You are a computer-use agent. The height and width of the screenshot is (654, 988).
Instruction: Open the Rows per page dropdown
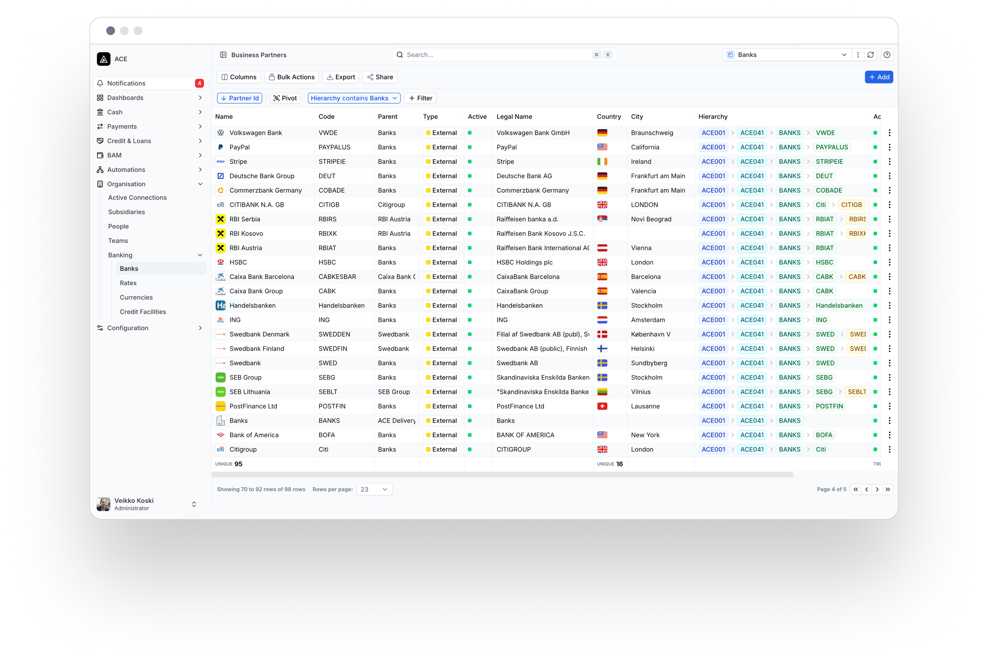click(374, 489)
